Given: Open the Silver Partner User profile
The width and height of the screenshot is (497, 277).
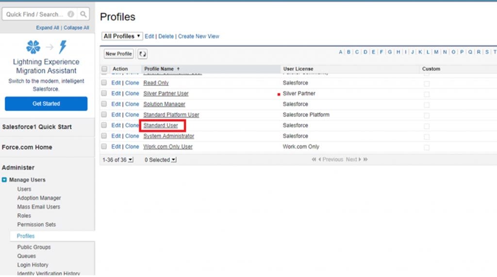Looking at the screenshot, I should [x=166, y=93].
